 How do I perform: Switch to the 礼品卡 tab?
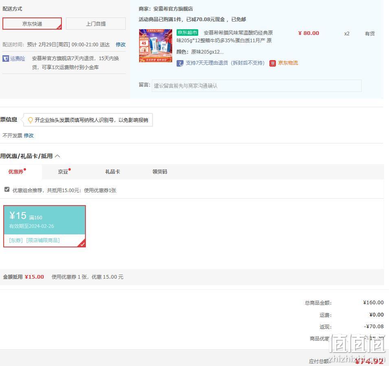(x=113, y=171)
